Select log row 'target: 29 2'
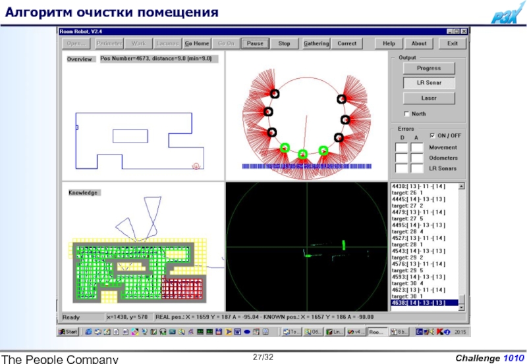The image size is (527, 364). click(x=425, y=258)
